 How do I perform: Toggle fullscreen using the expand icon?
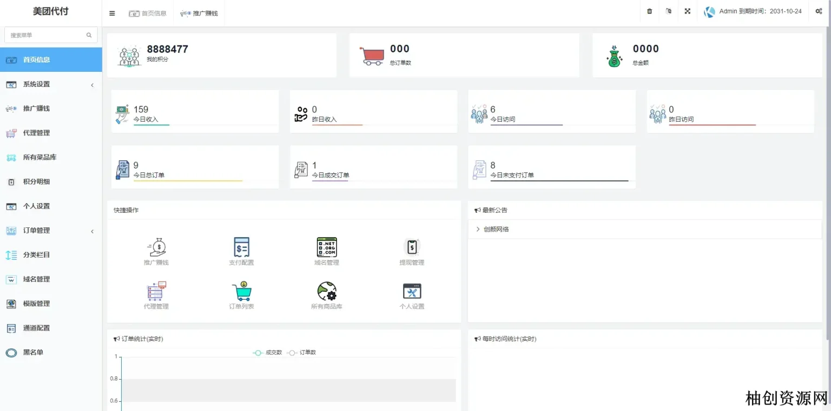687,11
